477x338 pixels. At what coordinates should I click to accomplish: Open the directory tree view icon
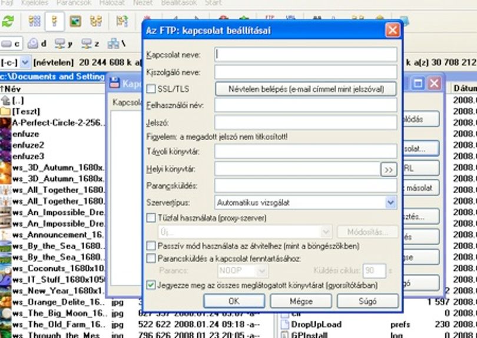click(96, 21)
